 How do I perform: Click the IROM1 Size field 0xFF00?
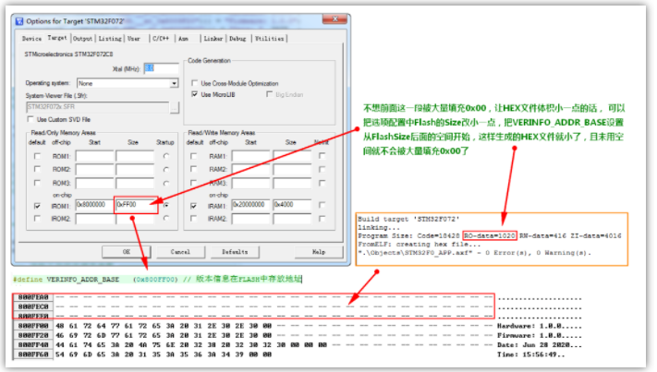click(x=135, y=205)
